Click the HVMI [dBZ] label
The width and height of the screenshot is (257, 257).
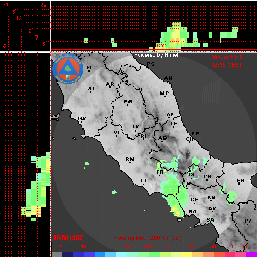click(x=69, y=238)
